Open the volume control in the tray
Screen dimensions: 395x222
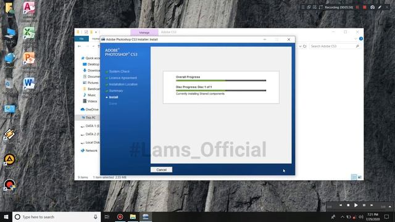coord(361,216)
